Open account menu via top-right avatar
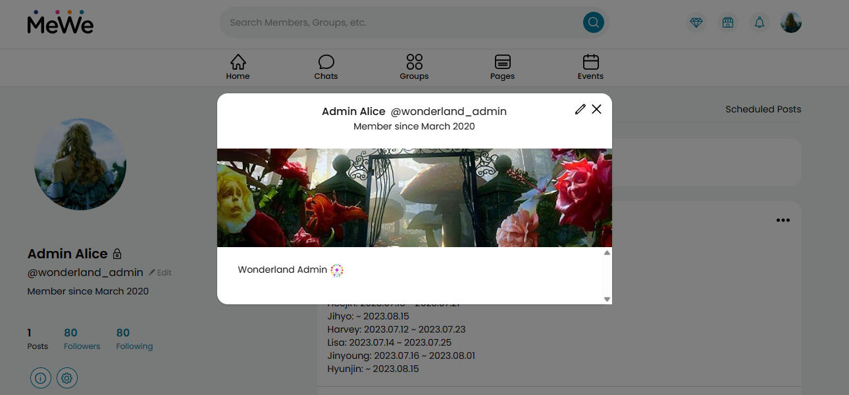This screenshot has width=849, height=395. (791, 22)
